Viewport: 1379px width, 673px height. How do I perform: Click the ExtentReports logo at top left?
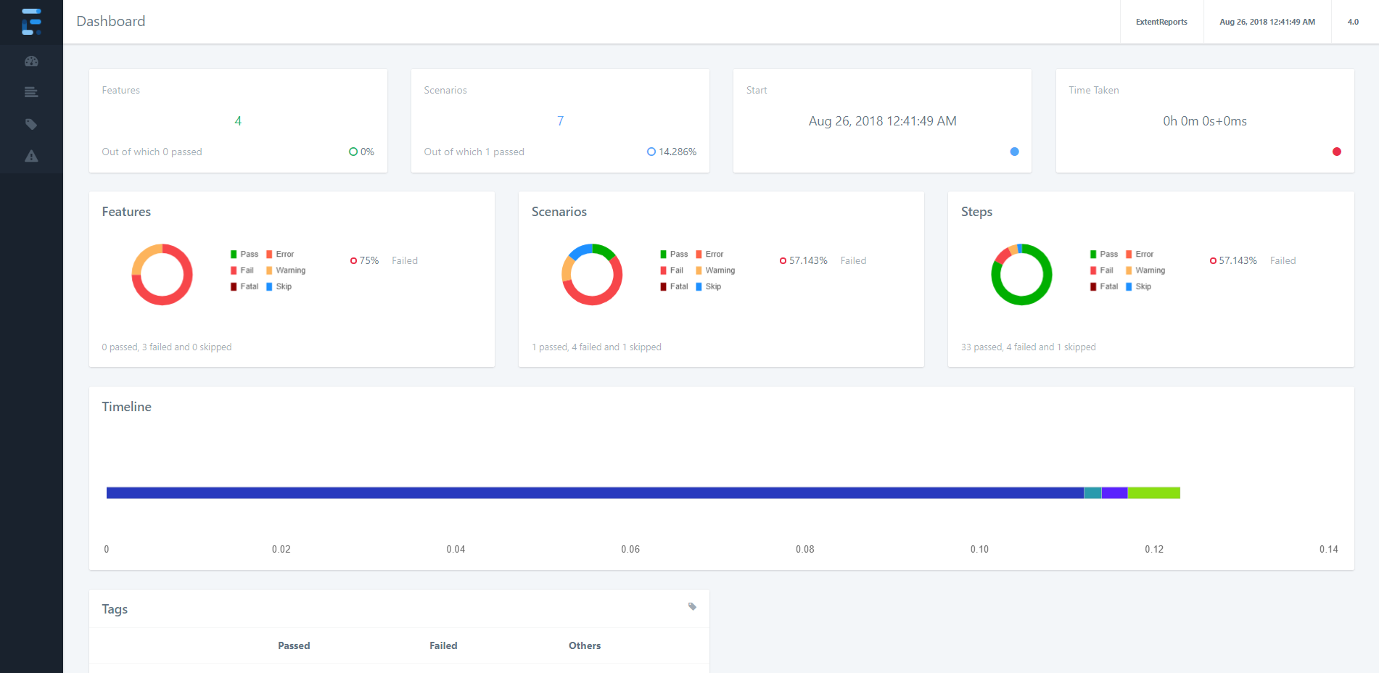(31, 22)
